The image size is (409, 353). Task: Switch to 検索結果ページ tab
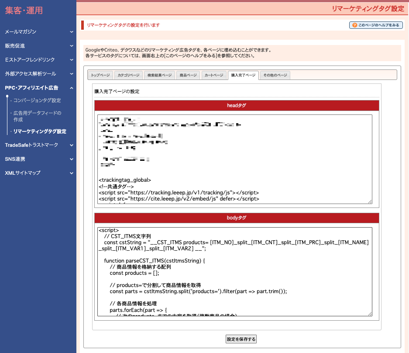159,75
